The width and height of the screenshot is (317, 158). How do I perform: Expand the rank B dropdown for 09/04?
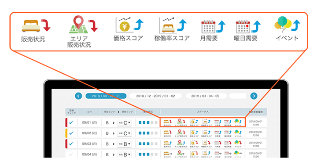coord(124,154)
